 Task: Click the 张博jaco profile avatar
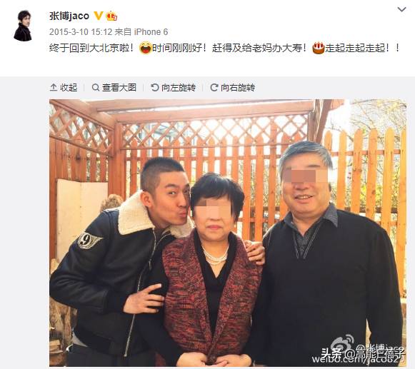(23, 26)
